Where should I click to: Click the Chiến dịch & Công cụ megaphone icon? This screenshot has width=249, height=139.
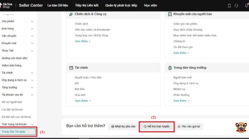(71, 14)
